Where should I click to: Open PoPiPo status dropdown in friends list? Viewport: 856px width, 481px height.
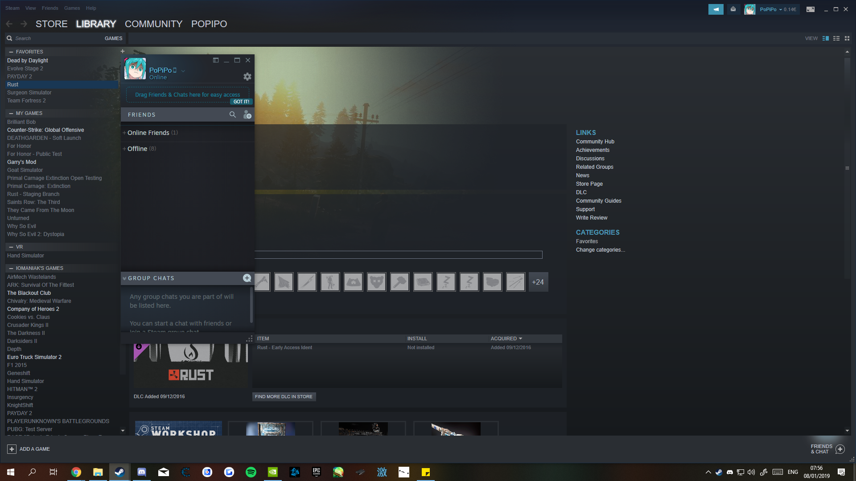pos(183,70)
